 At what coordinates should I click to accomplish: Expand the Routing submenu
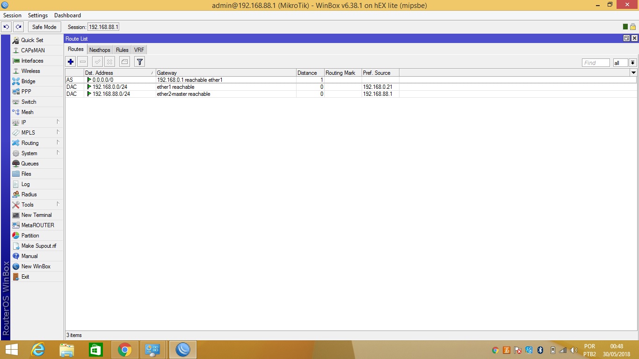pyautogui.click(x=36, y=143)
